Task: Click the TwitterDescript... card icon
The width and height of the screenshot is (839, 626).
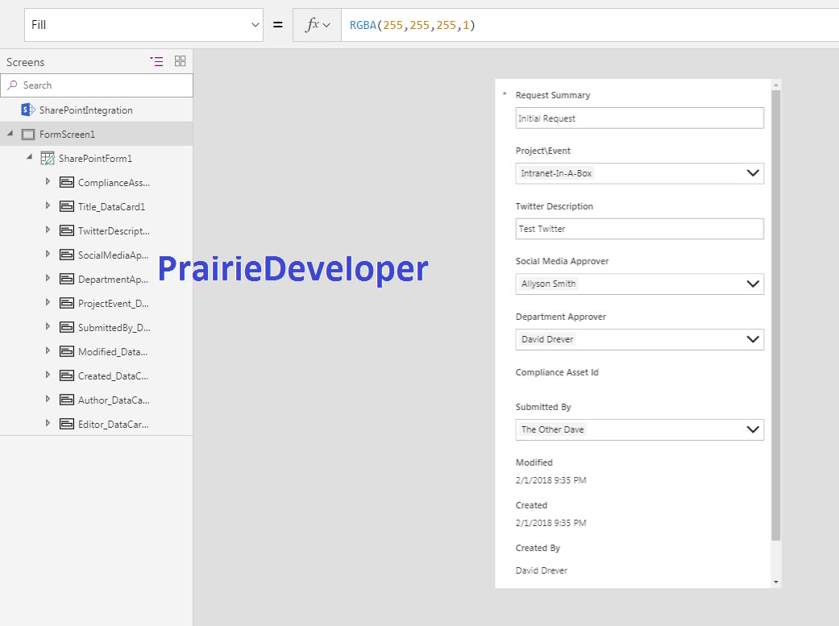Action: (x=67, y=230)
